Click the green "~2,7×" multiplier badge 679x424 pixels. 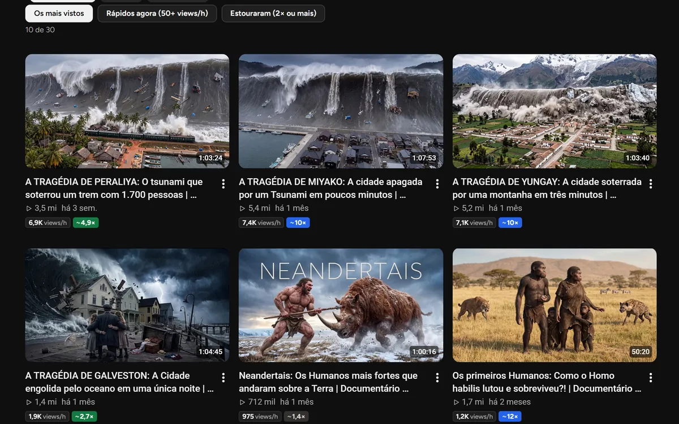[x=85, y=417]
